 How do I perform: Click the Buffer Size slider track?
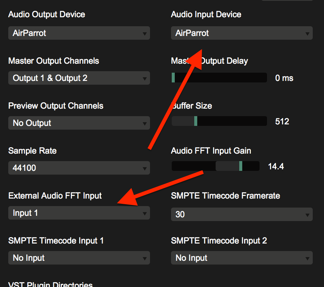219,121
